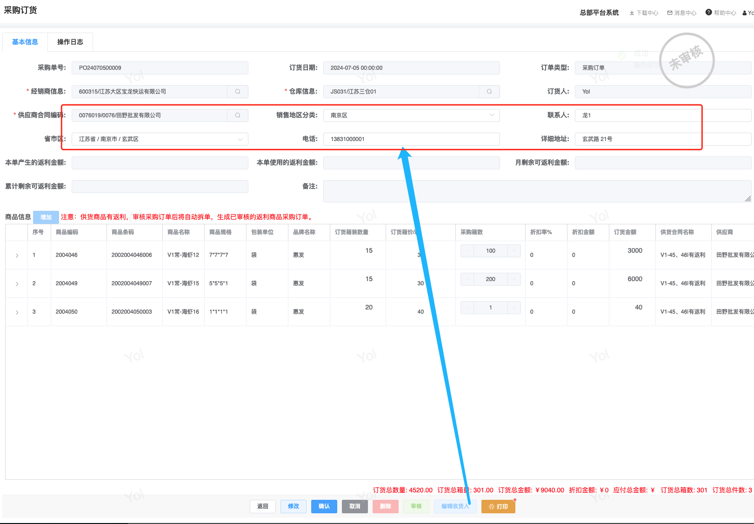Screen dimensions: 754x524
Task: Decrease 采购箱数 for the row with 100
Action: [467, 251]
